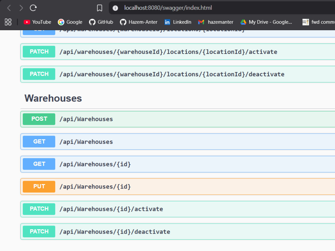Screen dimensions: 335x251
Task: Reload the page with refresh icon
Action: pyautogui.click(x=33, y=8)
